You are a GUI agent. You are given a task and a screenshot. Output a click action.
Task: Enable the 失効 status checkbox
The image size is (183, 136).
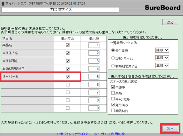[x=113, y=93]
